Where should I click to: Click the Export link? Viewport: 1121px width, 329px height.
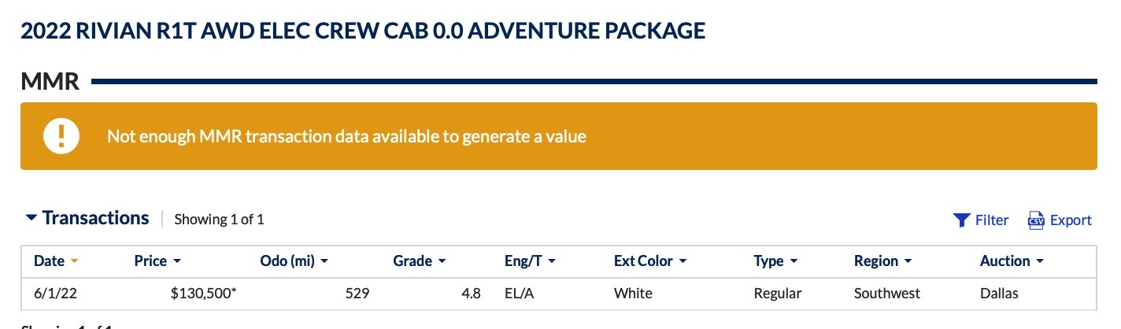click(x=1071, y=220)
